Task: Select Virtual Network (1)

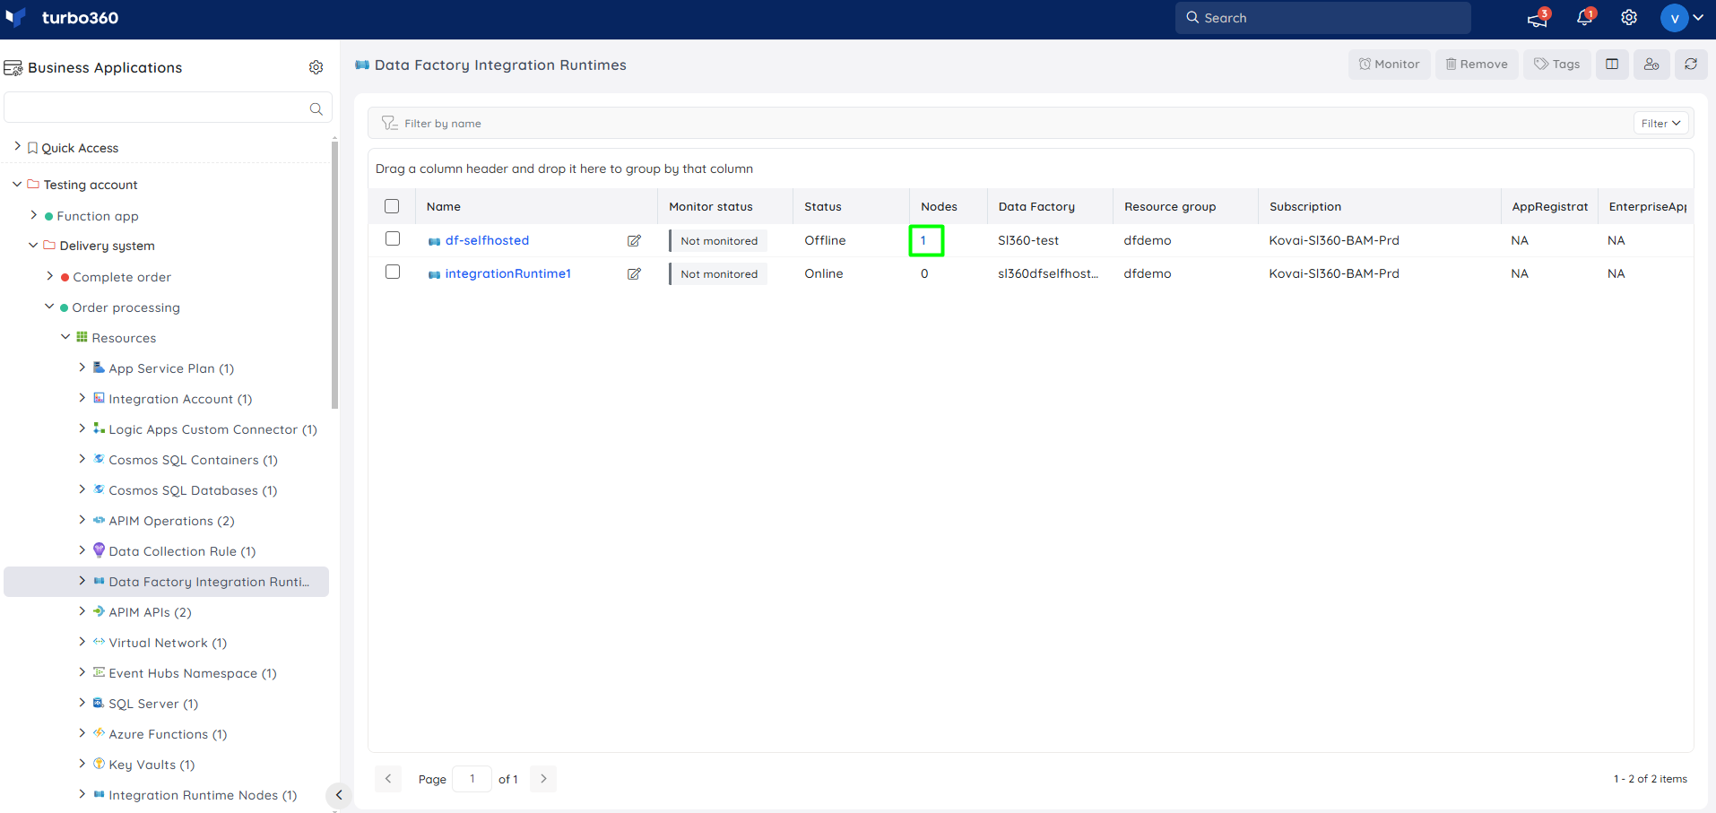Action: click(x=168, y=643)
